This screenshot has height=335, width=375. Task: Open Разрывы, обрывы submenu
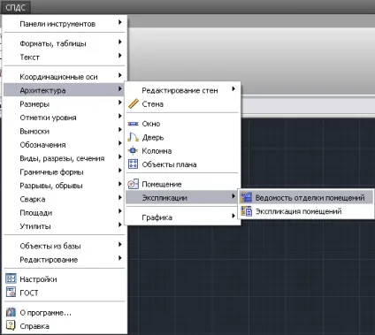pyautogui.click(x=65, y=186)
